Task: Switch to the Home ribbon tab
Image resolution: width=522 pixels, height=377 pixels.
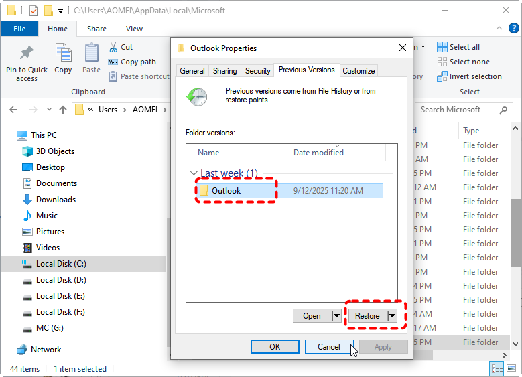Action: 58,29
